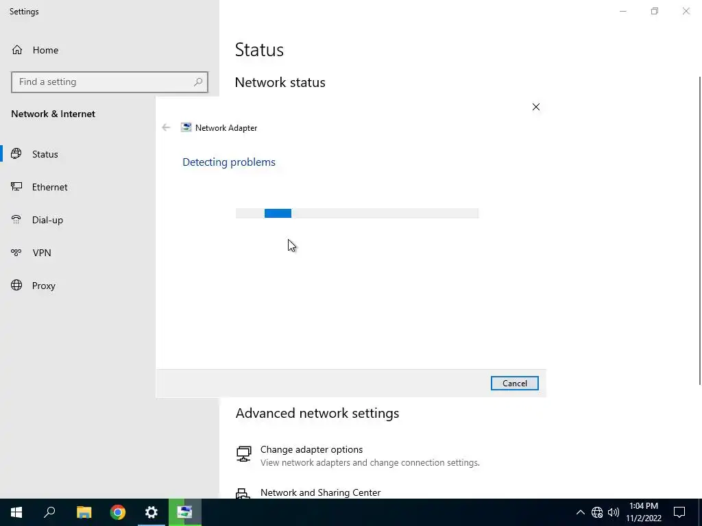Click the Network & Internet heading
Viewport: 702px width, 526px height.
[x=53, y=114]
